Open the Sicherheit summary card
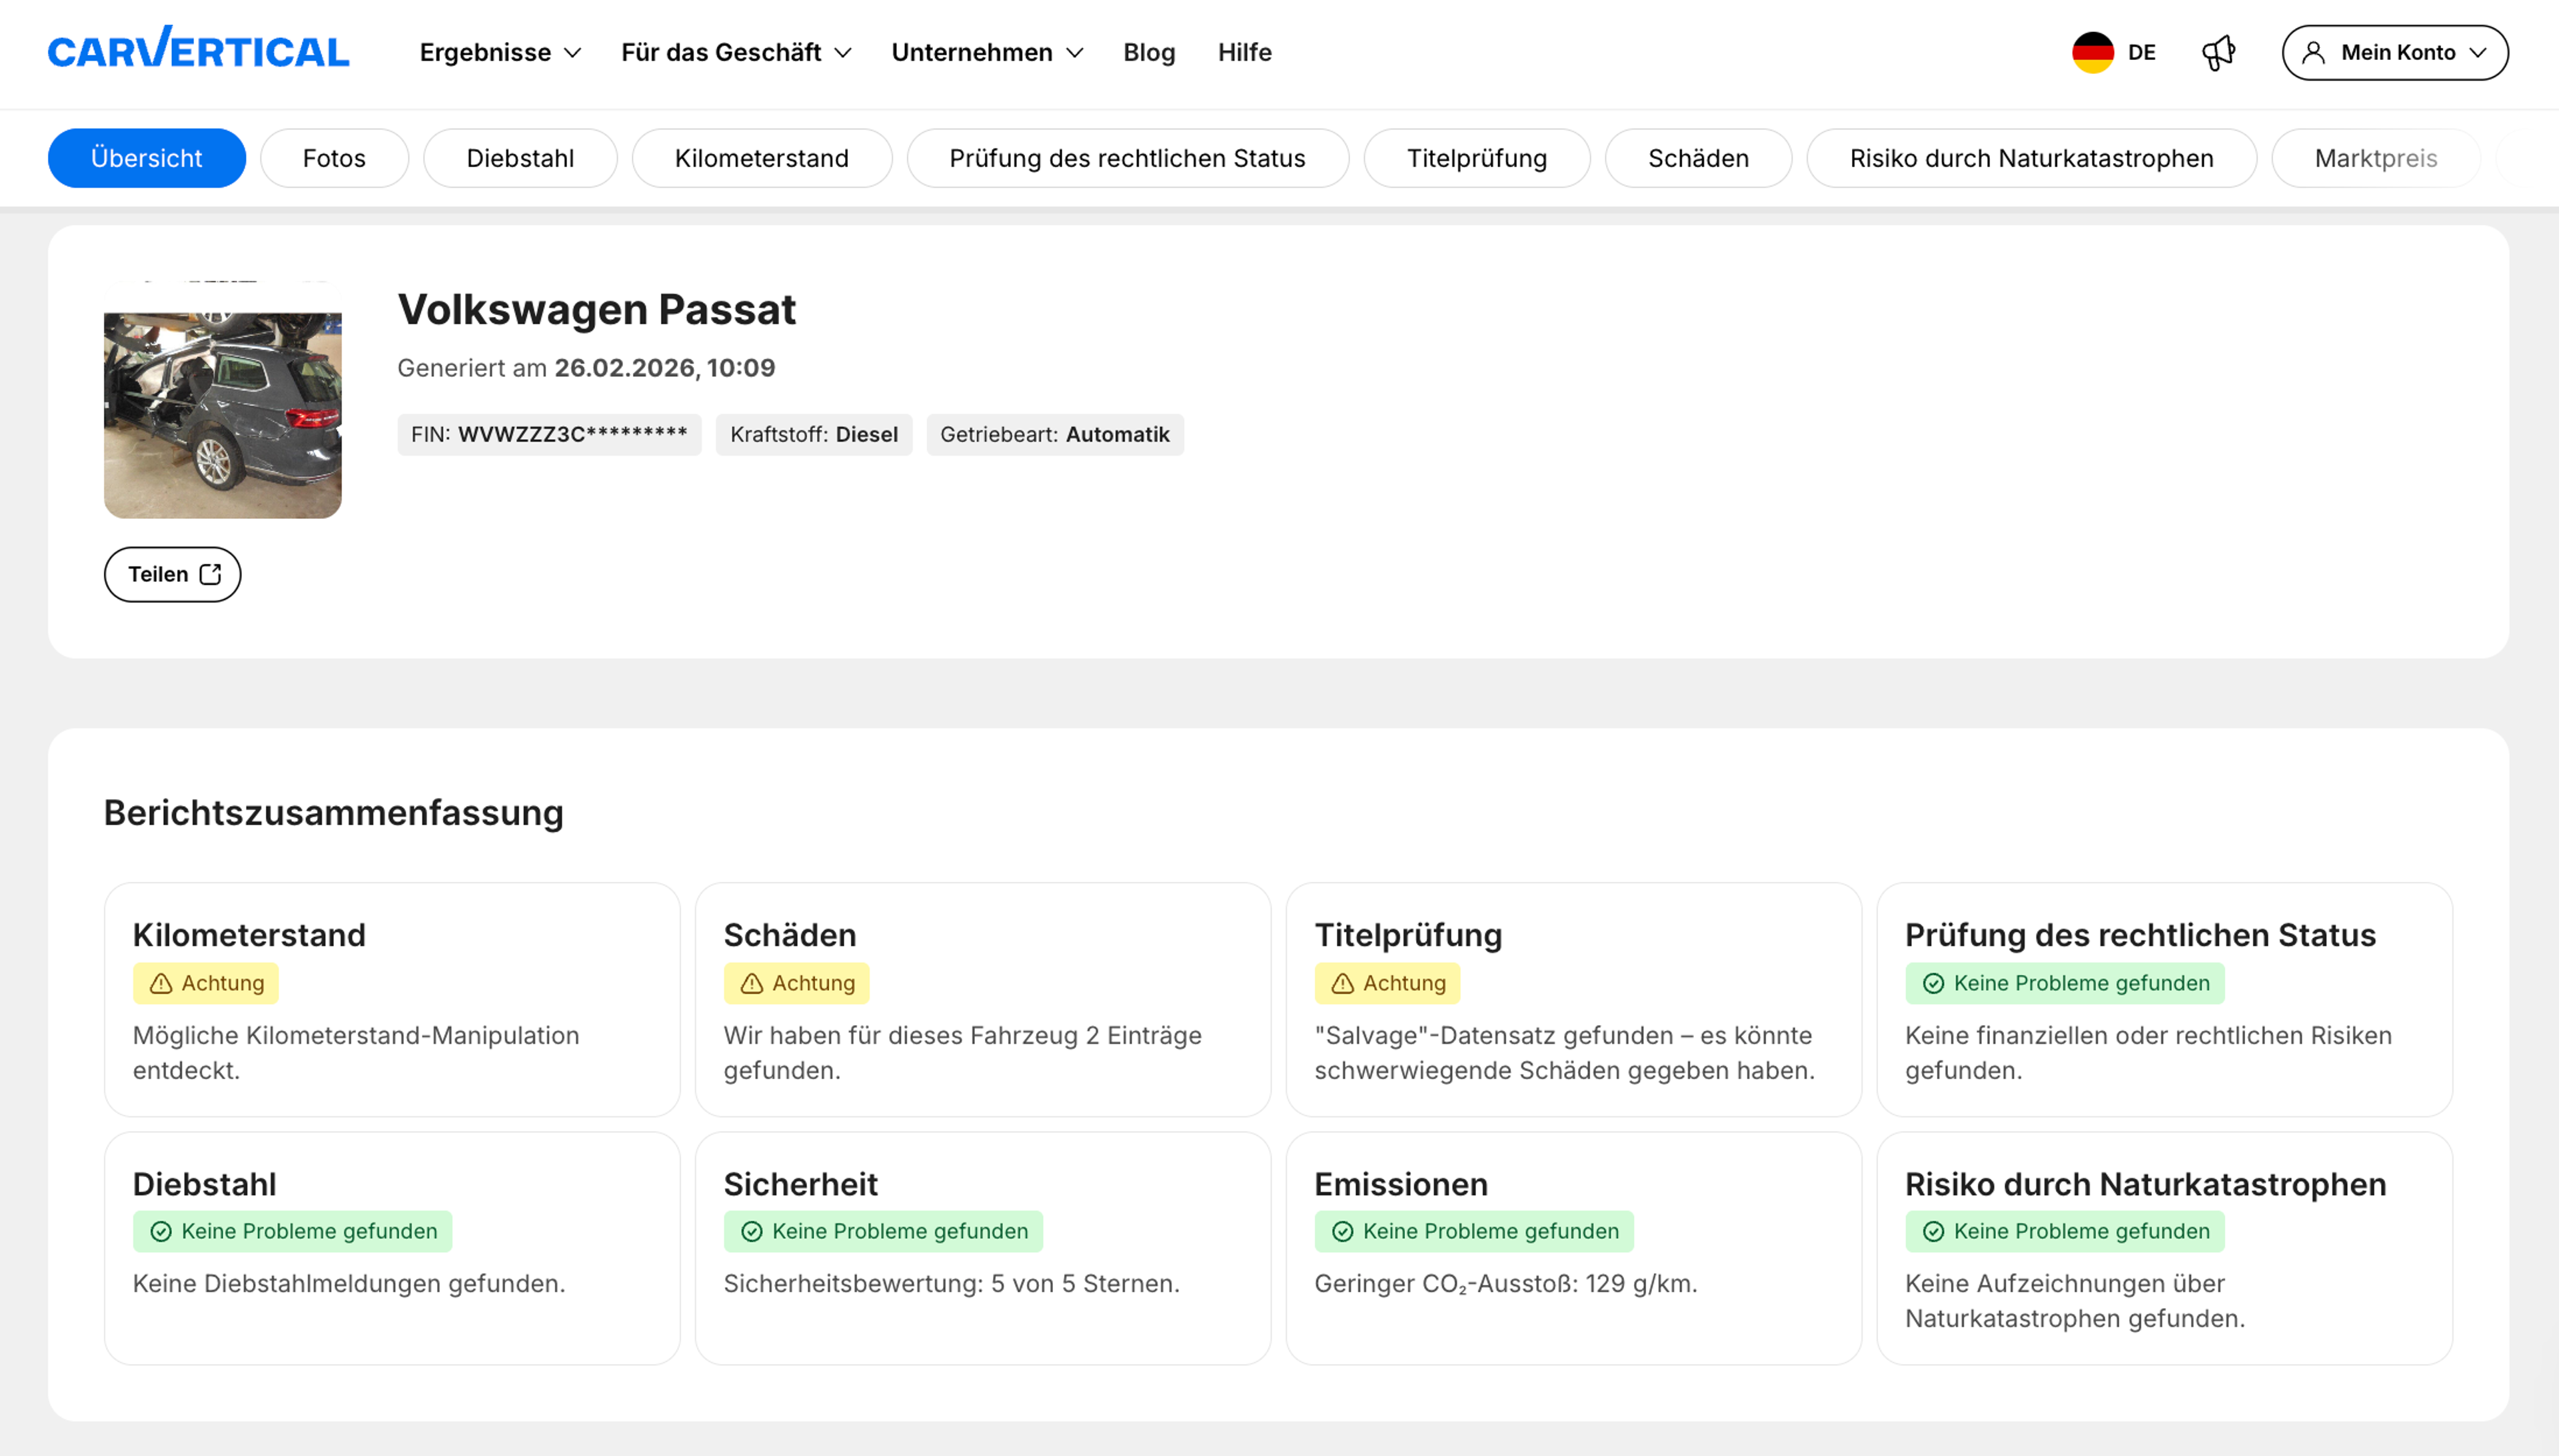This screenshot has height=1456, width=2559. tap(982, 1248)
